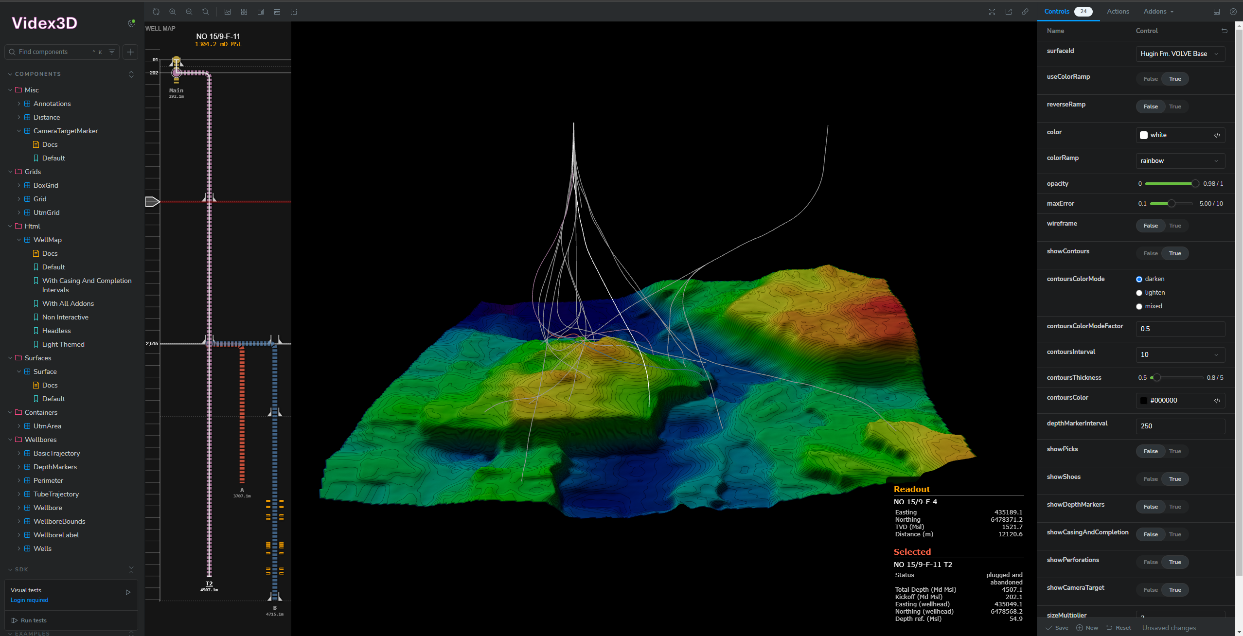
Task: Click the remount component icon in toolbar
Action: point(156,12)
